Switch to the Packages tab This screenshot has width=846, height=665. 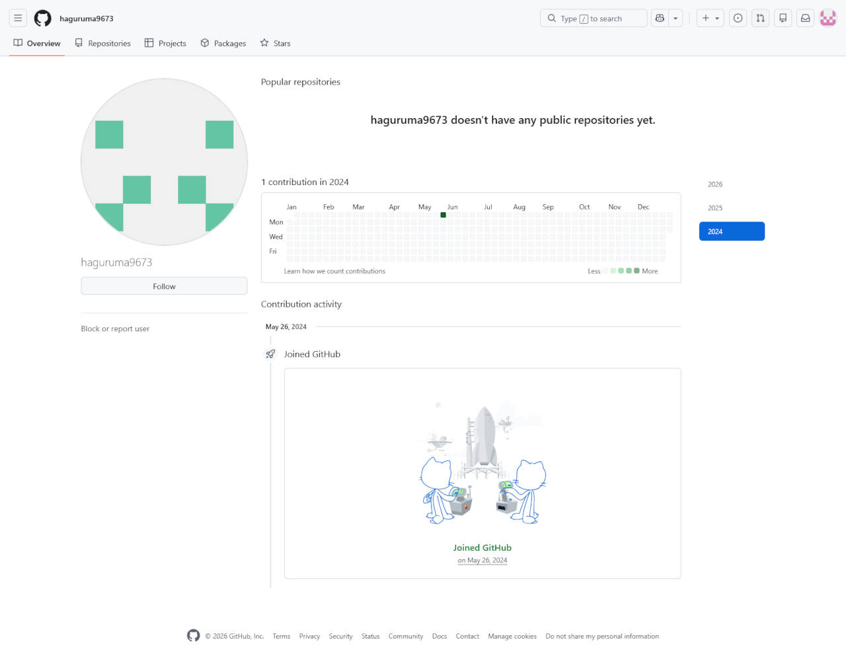click(223, 43)
